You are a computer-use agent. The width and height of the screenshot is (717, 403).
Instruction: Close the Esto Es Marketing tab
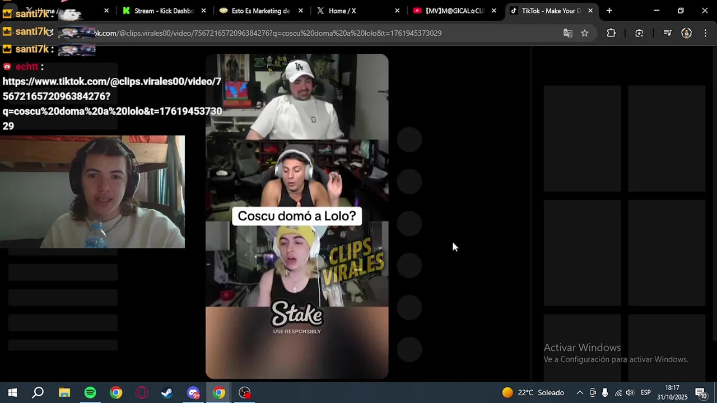click(300, 11)
